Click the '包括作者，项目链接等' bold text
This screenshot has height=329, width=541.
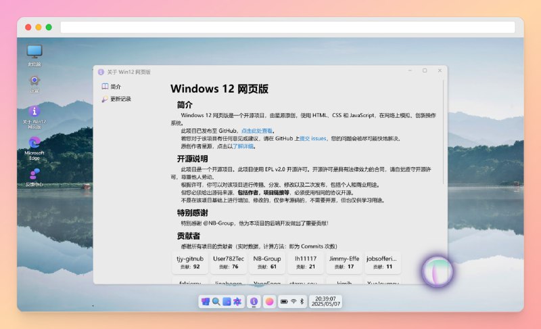pos(263,192)
